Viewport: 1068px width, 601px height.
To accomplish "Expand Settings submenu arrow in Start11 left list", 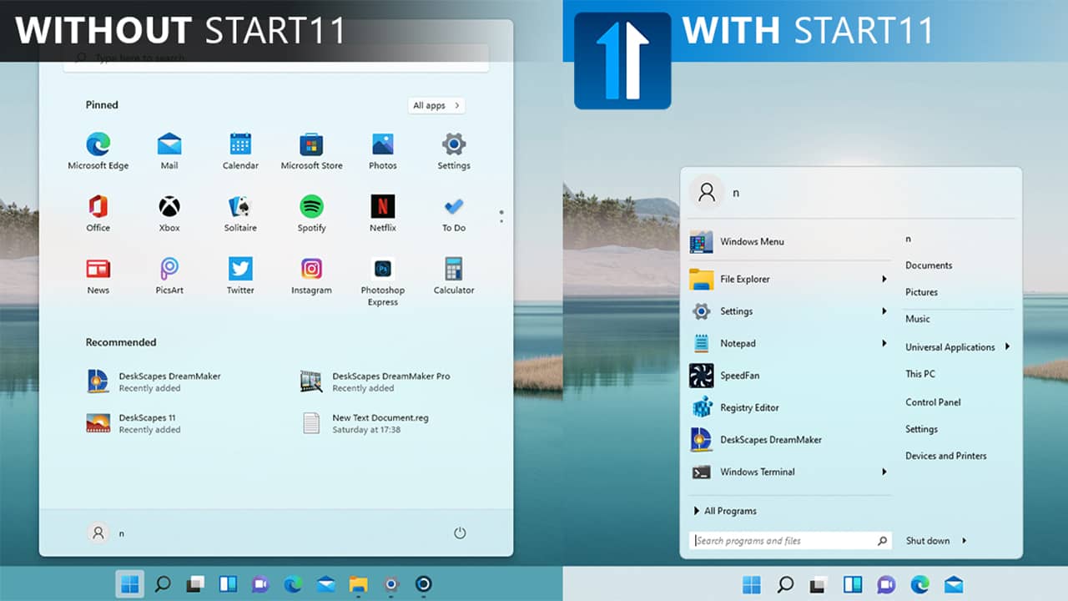I will (x=884, y=311).
